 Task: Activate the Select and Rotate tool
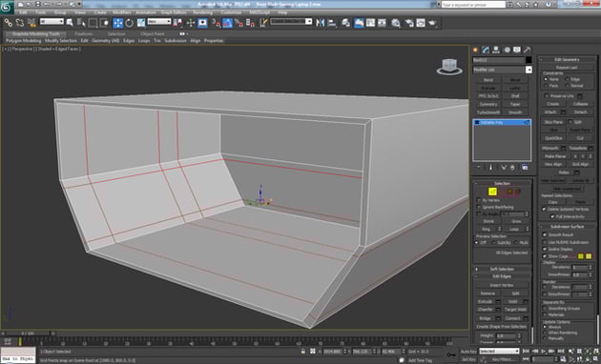click(130, 23)
